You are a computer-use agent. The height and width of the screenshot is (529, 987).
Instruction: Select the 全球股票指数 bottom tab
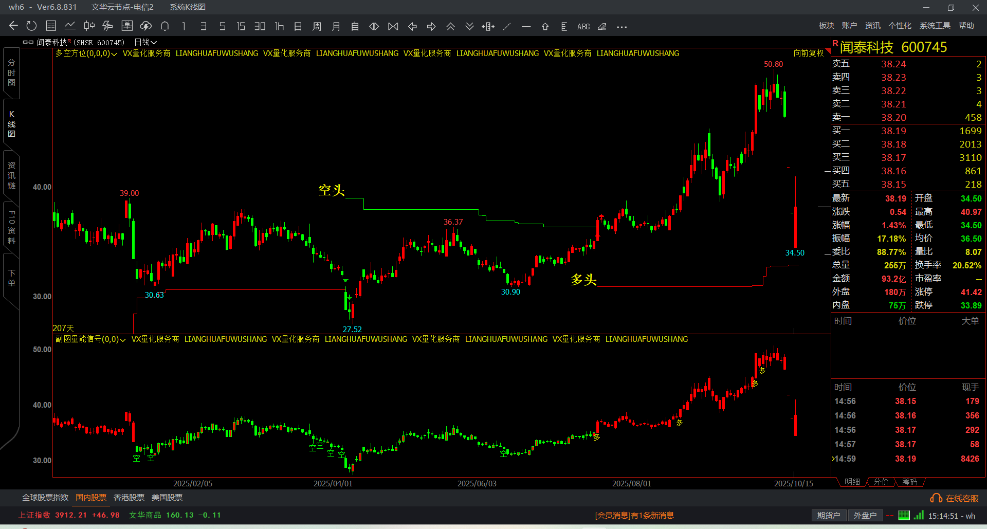(x=45, y=498)
